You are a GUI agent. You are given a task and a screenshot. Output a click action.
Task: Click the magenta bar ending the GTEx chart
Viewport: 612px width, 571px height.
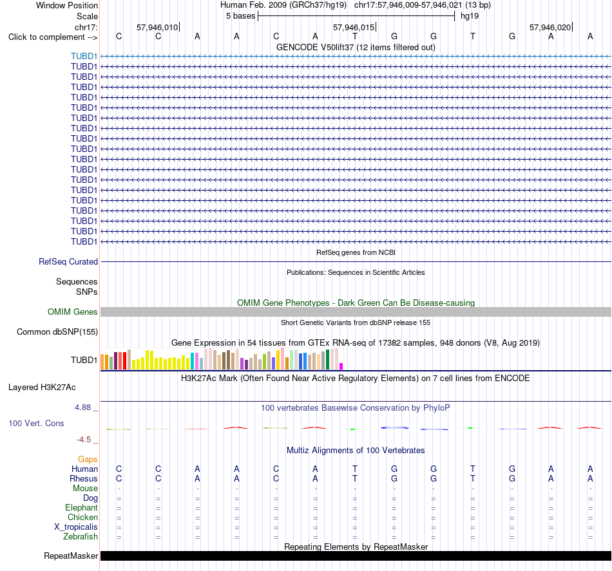pyautogui.click(x=341, y=366)
